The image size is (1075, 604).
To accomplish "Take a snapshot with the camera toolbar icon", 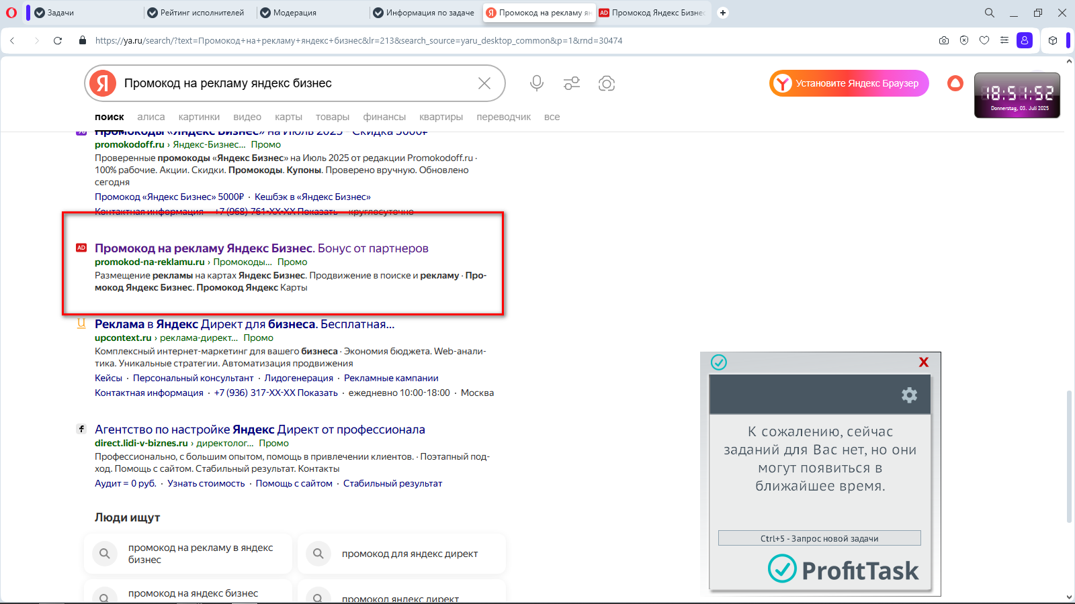I will (x=944, y=40).
